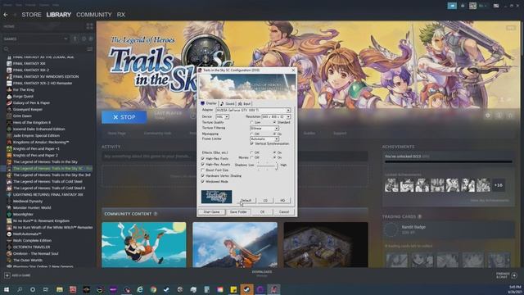
Task: Open the Frame Limiter dropdown
Action: pyautogui.click(x=264, y=138)
